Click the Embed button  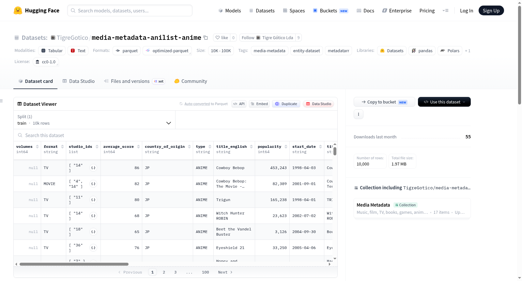tap(259, 104)
